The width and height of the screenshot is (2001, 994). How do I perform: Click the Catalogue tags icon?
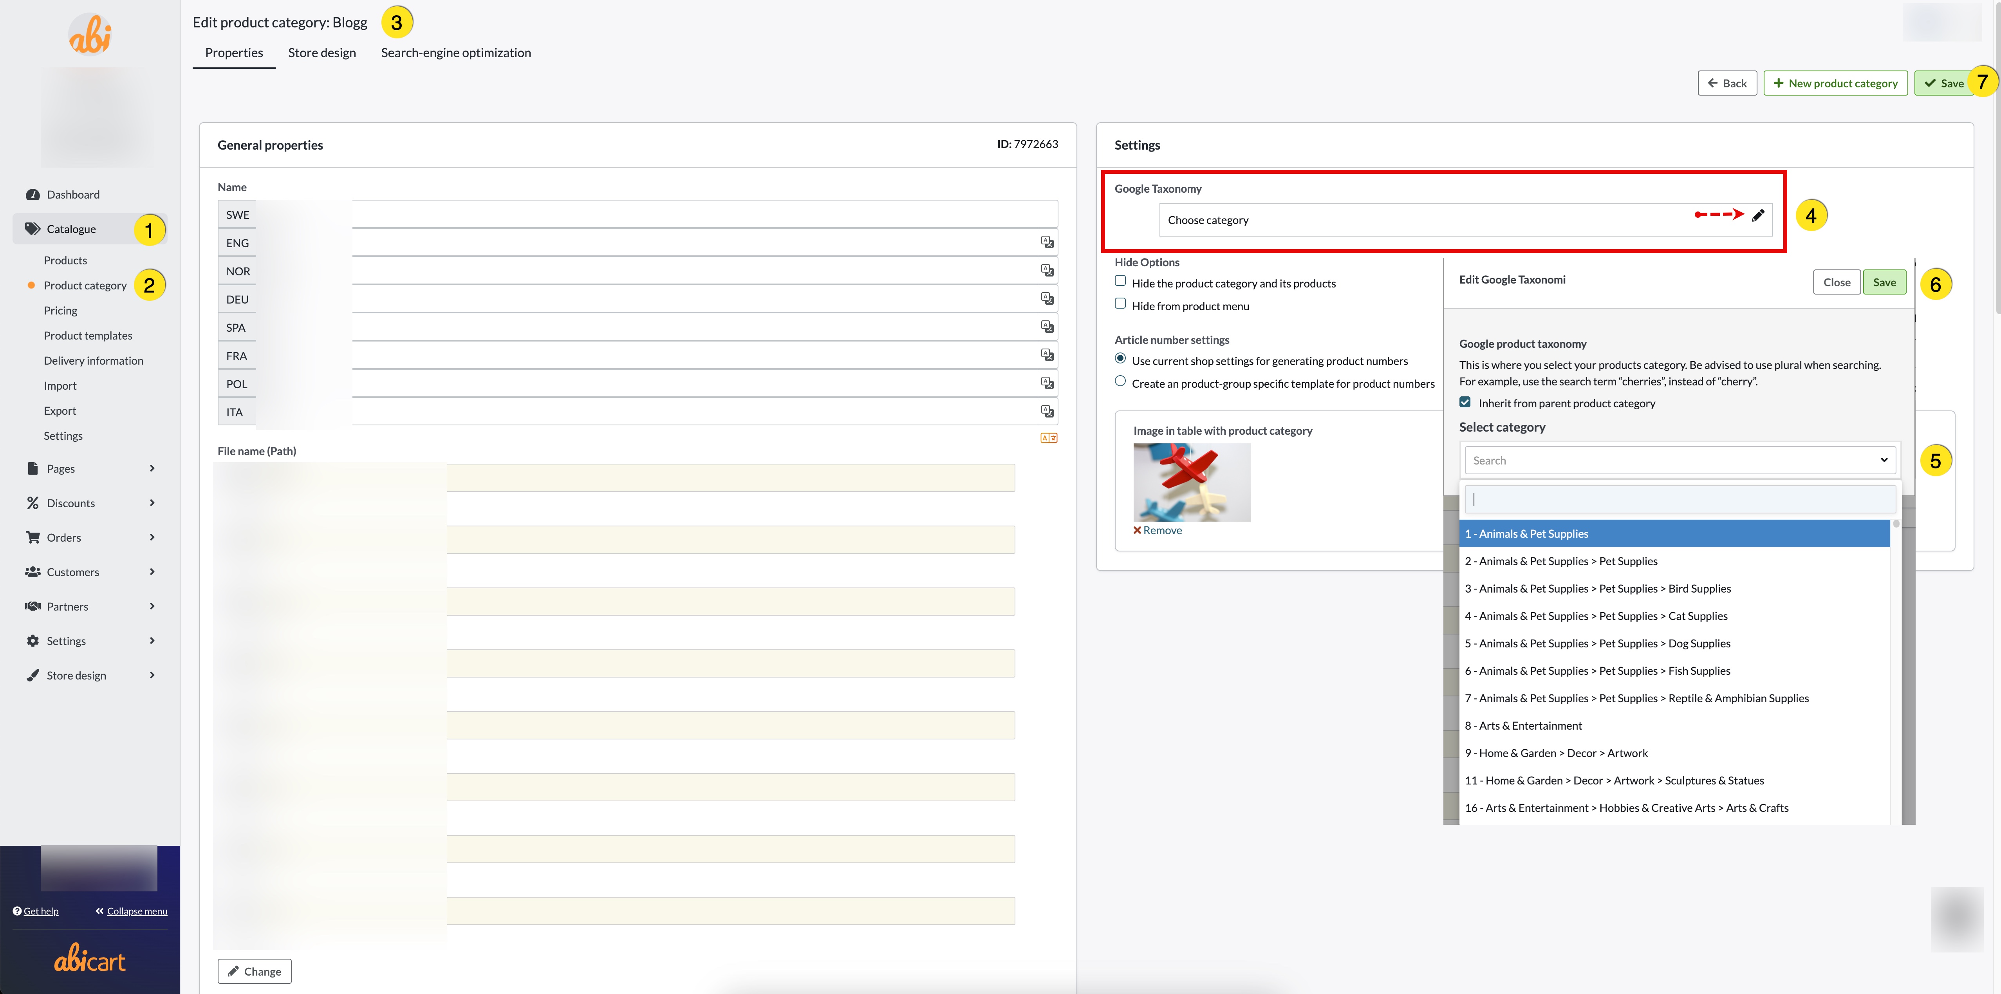[x=33, y=228]
